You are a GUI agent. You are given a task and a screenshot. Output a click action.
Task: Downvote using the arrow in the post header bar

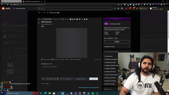pos(44,13)
